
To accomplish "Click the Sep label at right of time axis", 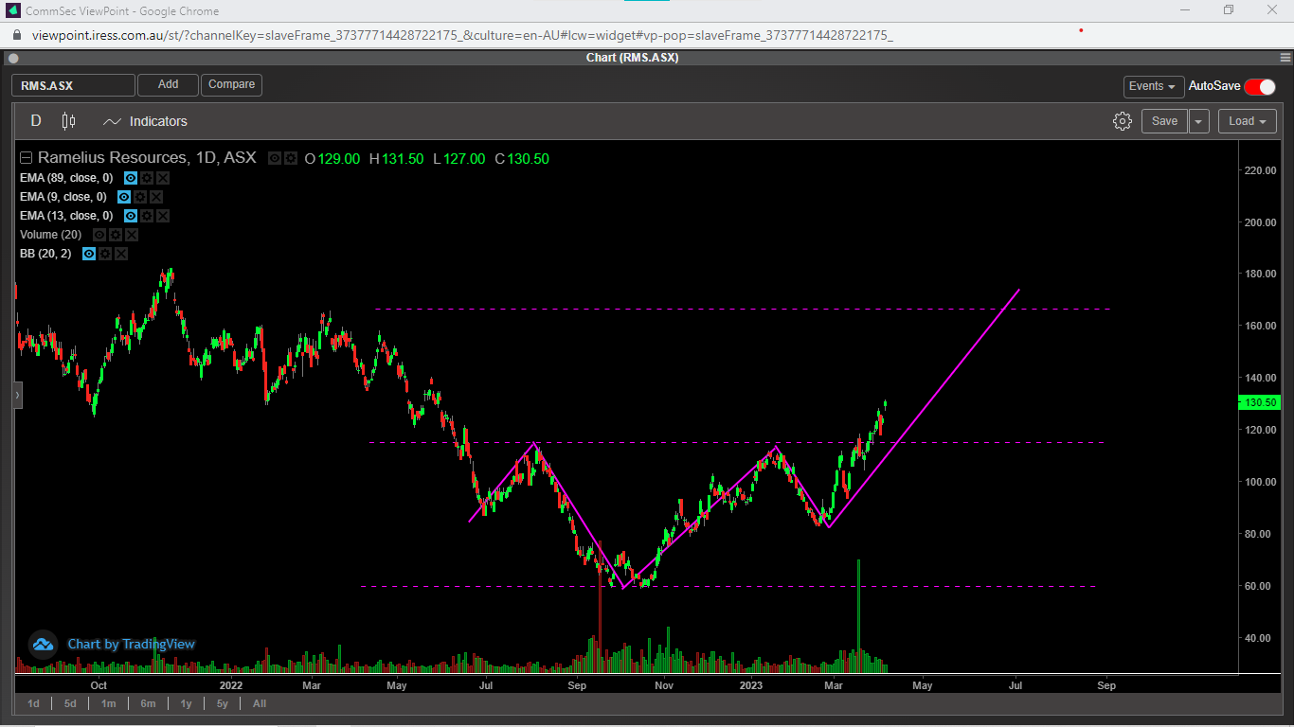I will pyautogui.click(x=1106, y=685).
